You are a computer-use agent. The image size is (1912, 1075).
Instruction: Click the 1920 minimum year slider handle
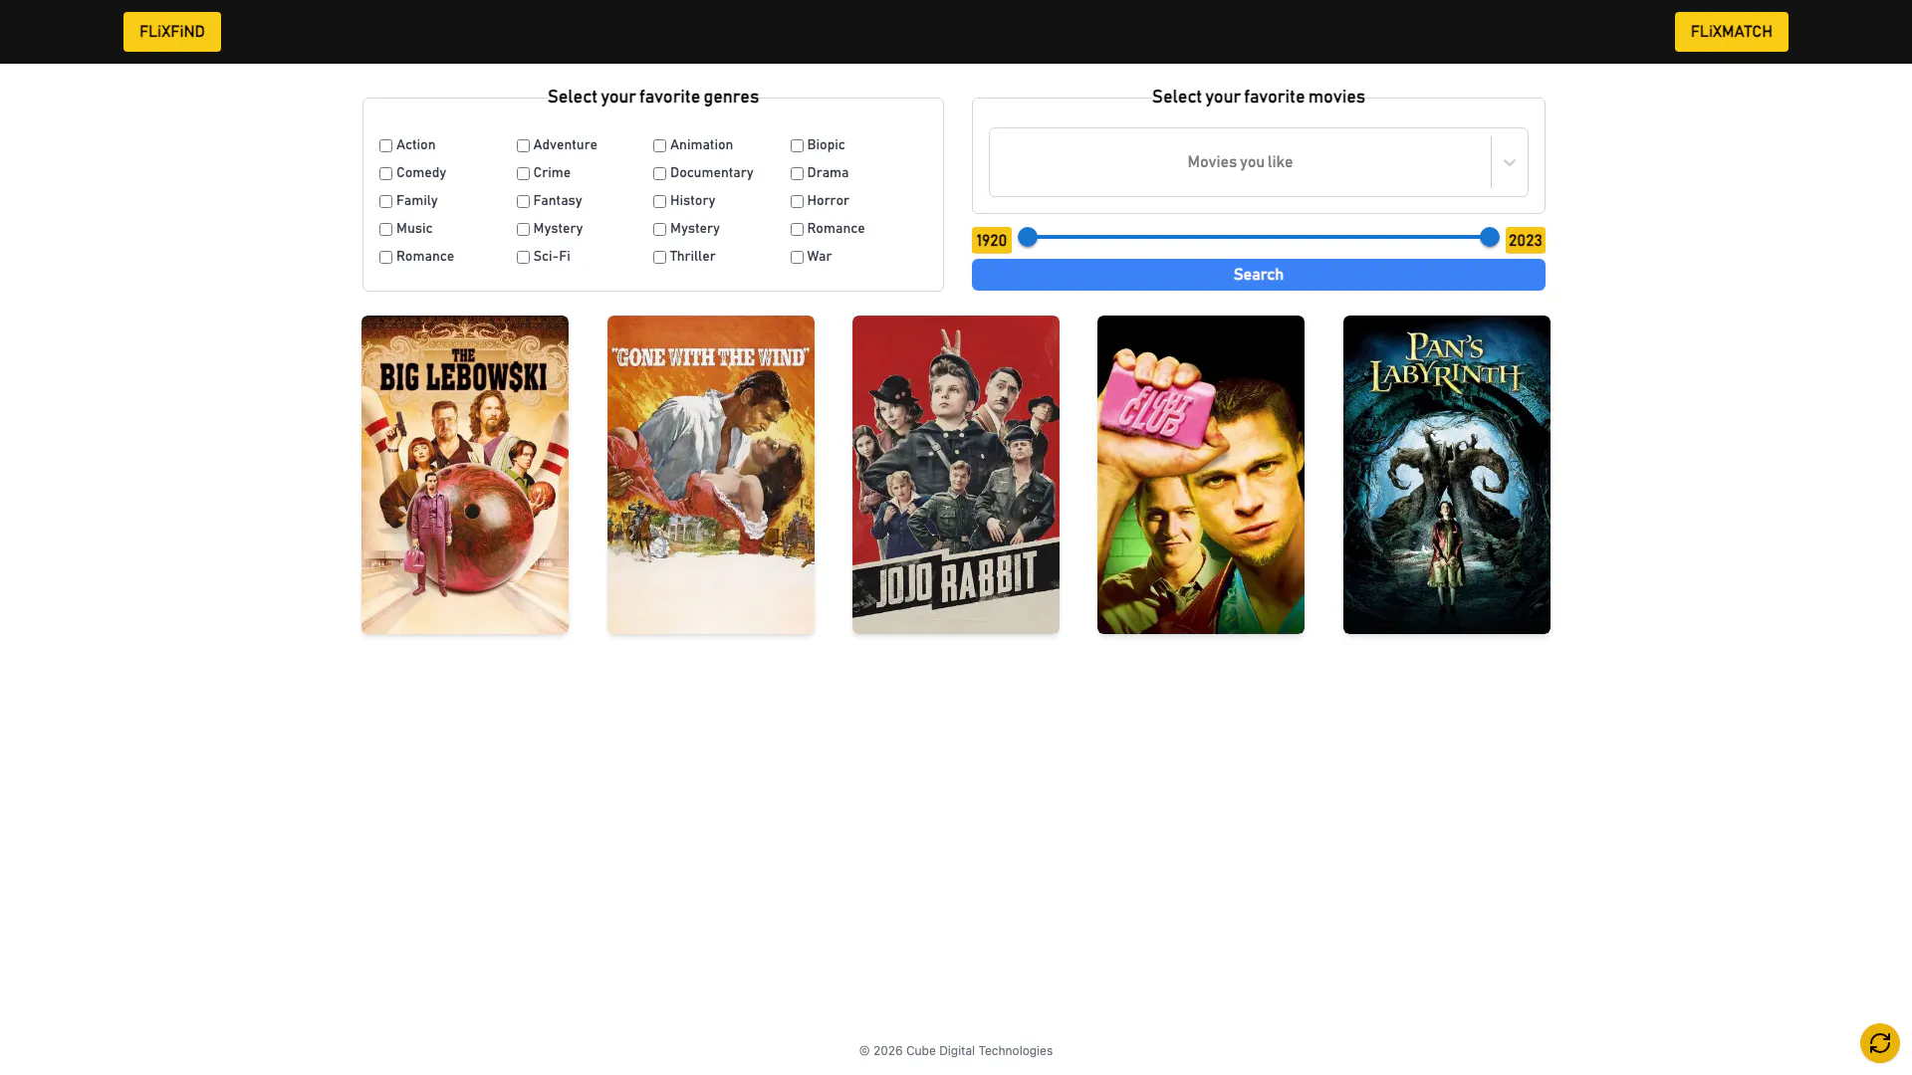point(1028,237)
